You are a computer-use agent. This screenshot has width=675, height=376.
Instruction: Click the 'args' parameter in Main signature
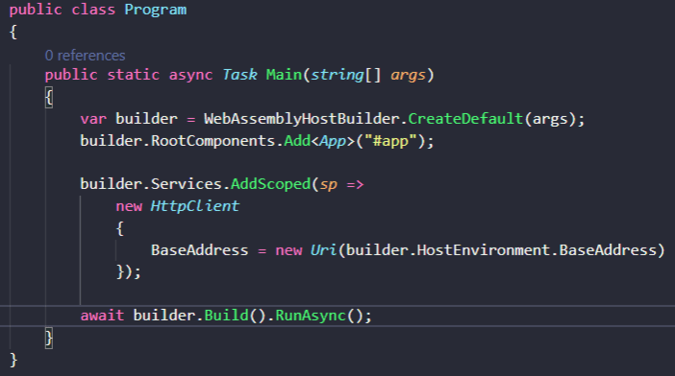(x=408, y=75)
